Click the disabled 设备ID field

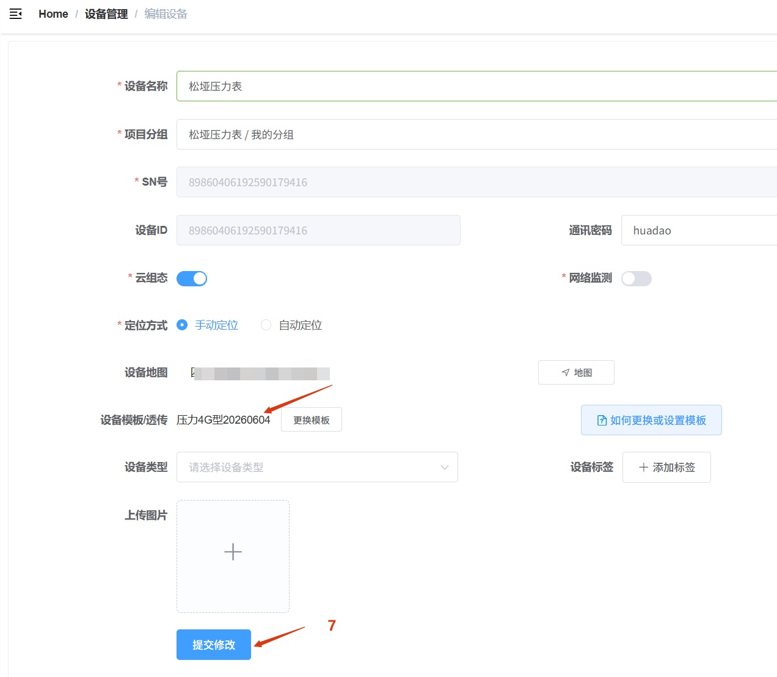tap(318, 230)
